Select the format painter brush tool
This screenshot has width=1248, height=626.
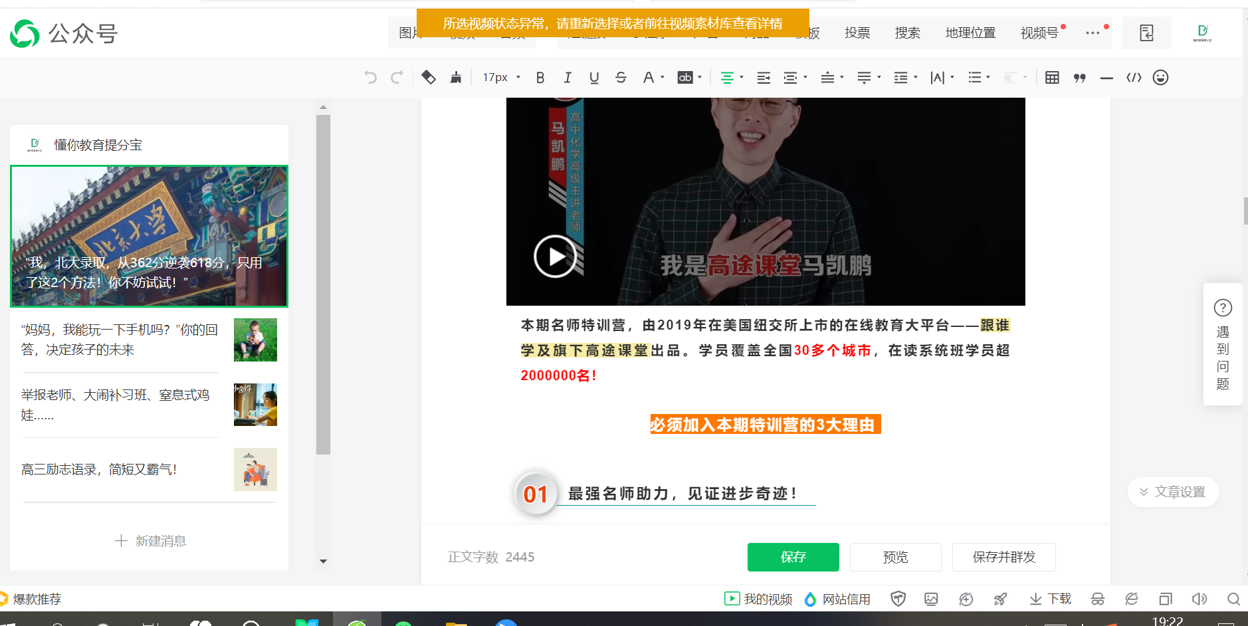coord(456,78)
